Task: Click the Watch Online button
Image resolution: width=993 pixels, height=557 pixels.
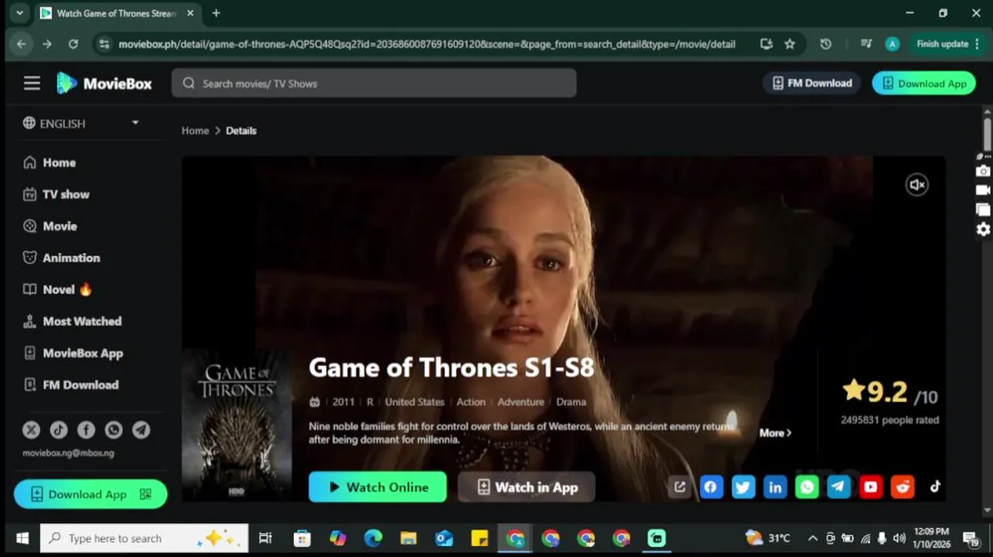Action: [377, 487]
